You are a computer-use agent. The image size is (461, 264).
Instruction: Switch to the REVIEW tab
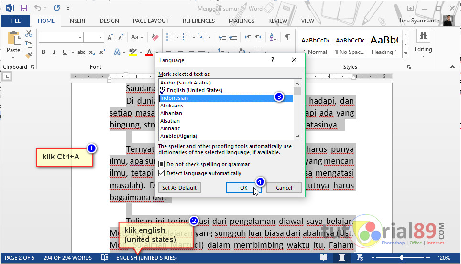[277, 21]
